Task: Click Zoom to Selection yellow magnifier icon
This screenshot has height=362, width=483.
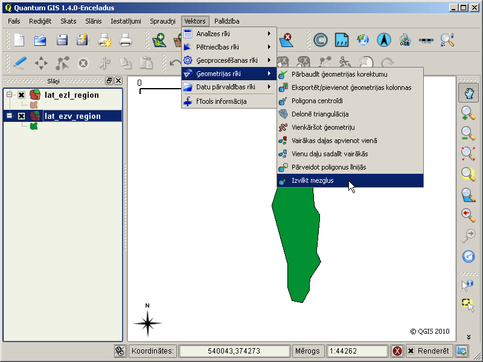Action: 469,174
